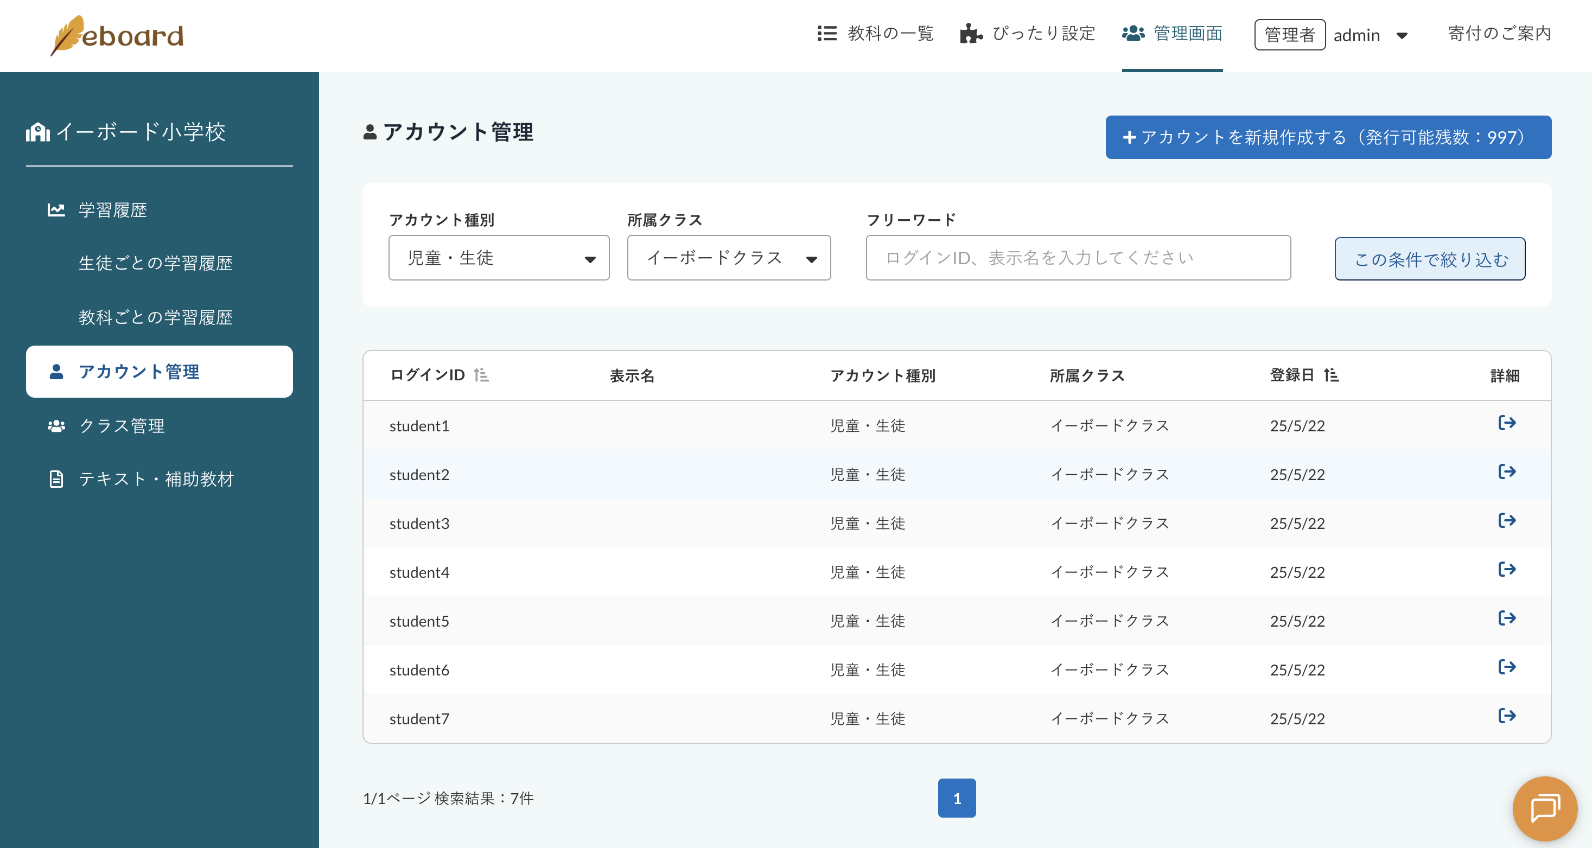Screen dimensions: 1592x848
Task: Click アカウントを新規作成する button
Action: pyautogui.click(x=1328, y=137)
